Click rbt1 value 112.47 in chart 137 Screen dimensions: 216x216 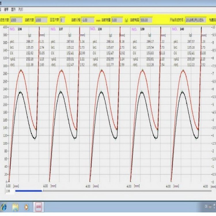point(70,65)
